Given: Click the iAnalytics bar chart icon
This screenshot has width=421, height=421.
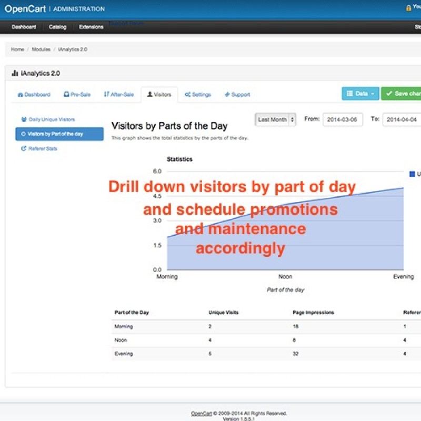Looking at the screenshot, I should (x=15, y=74).
